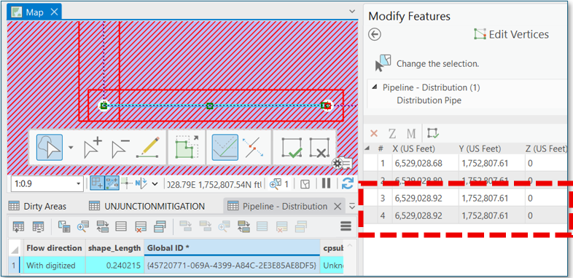Screen dimensions: 573x278
Task: Click the Global ID * column header
Action: point(232,247)
